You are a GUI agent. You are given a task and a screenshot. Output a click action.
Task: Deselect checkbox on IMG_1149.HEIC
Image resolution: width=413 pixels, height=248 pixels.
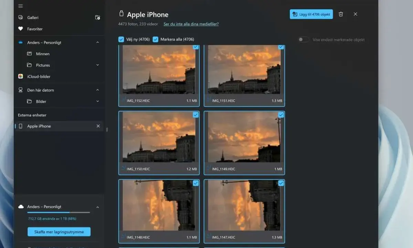(x=281, y=115)
